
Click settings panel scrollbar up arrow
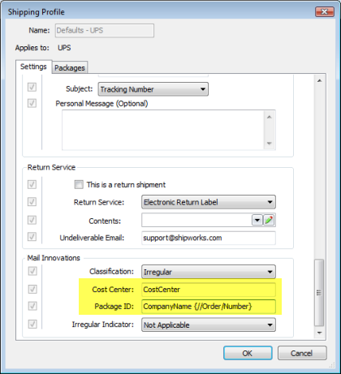pyautogui.click(x=320, y=80)
